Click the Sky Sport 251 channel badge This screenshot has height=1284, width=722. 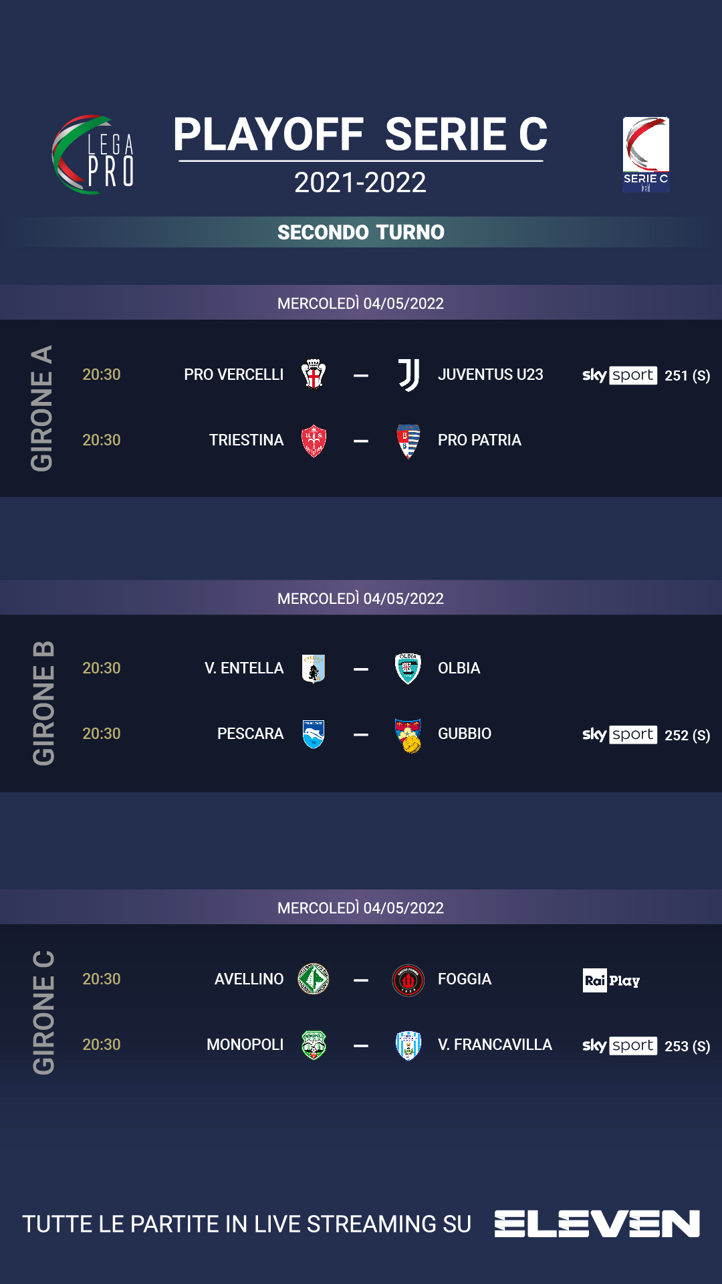pos(646,375)
